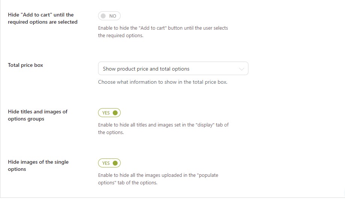This screenshot has width=345, height=202.
Task: Turn off Hide images of single options
Action: click(x=109, y=163)
